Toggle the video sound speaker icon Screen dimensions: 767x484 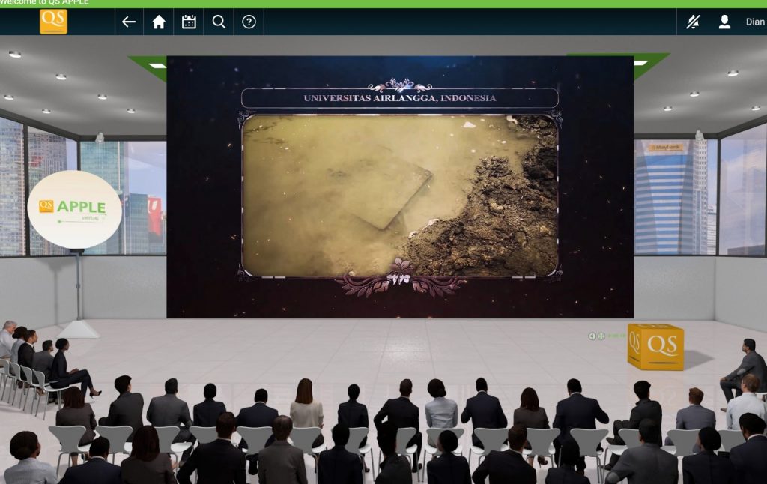[592, 336]
